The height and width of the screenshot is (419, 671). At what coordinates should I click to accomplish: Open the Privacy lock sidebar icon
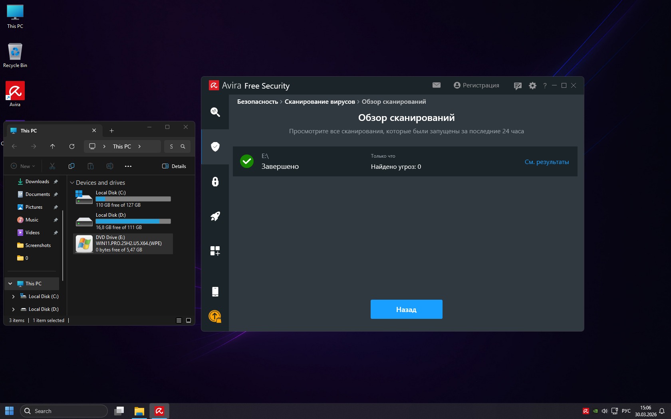click(x=215, y=182)
